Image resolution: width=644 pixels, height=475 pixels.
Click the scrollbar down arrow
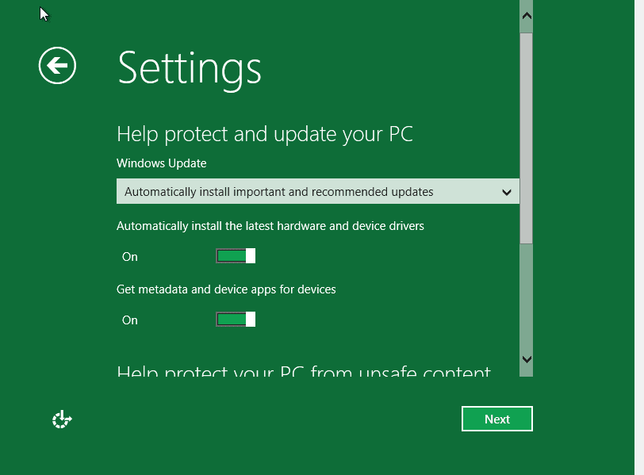point(526,359)
